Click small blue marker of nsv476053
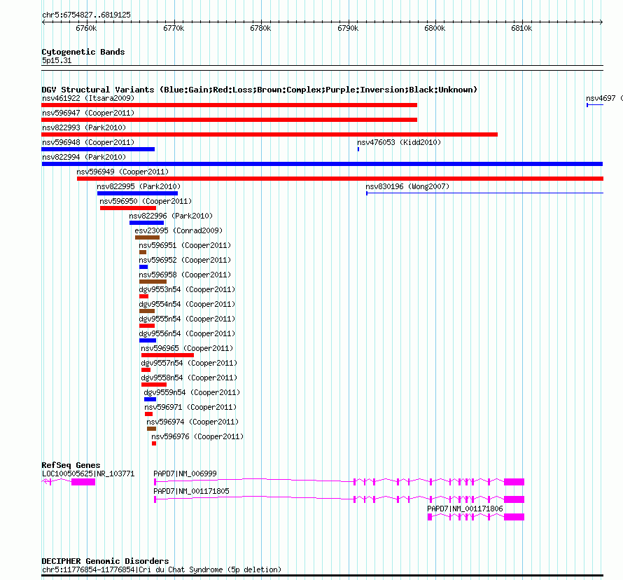The image size is (623, 580). click(x=358, y=149)
